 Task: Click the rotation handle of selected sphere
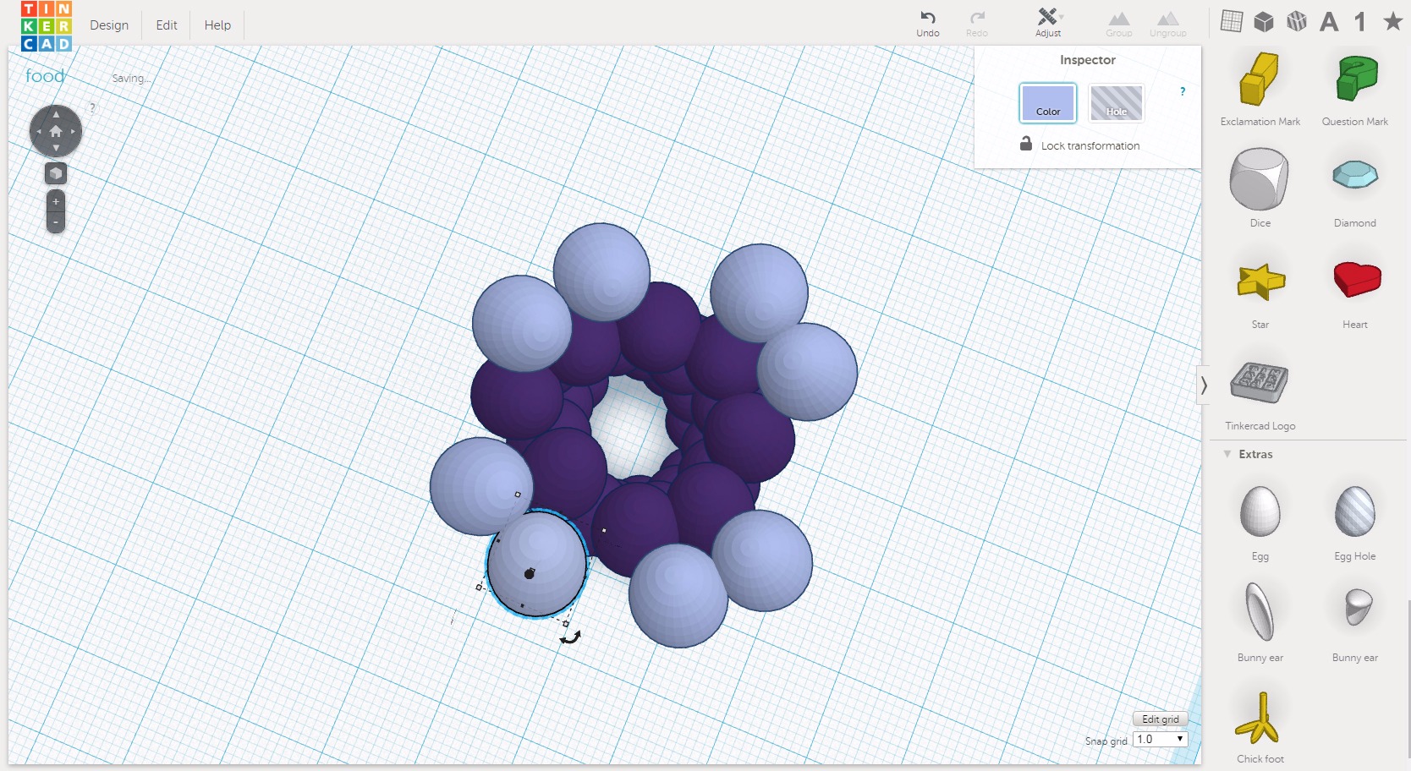pyautogui.click(x=571, y=637)
